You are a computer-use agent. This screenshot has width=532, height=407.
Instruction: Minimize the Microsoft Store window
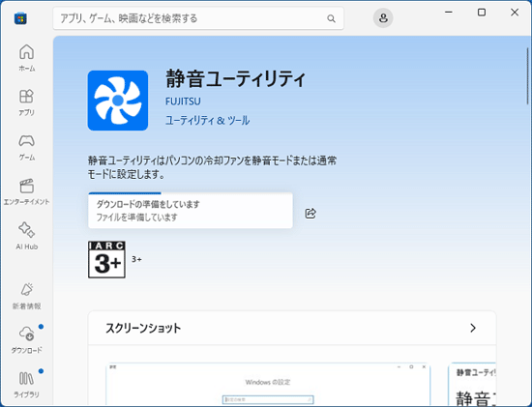449,13
